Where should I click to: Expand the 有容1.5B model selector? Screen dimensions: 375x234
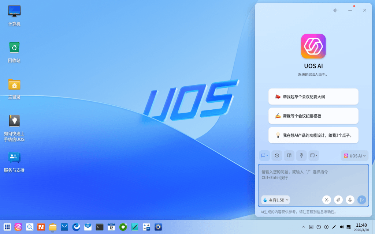coord(276,200)
